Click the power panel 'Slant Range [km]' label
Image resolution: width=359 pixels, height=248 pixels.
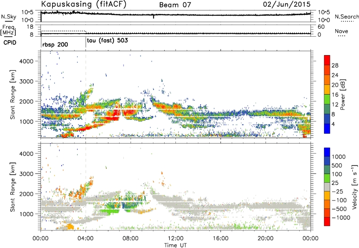[13, 94]
